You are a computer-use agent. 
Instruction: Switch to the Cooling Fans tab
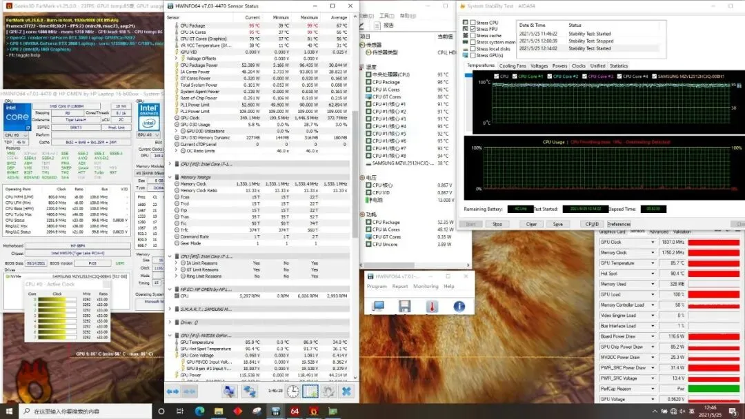512,66
